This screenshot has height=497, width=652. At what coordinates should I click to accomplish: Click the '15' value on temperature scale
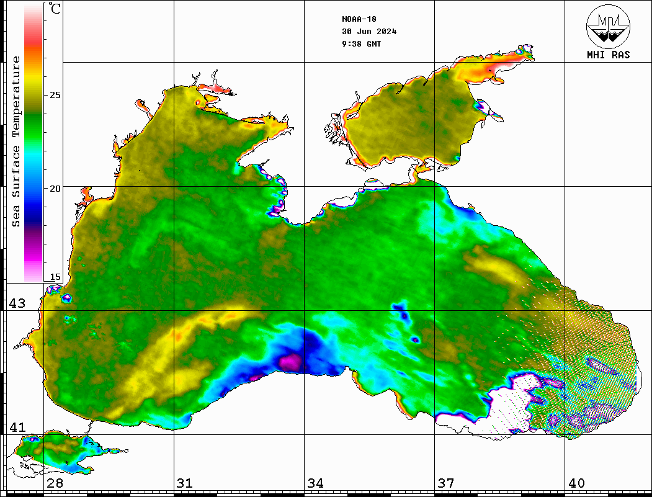55,277
